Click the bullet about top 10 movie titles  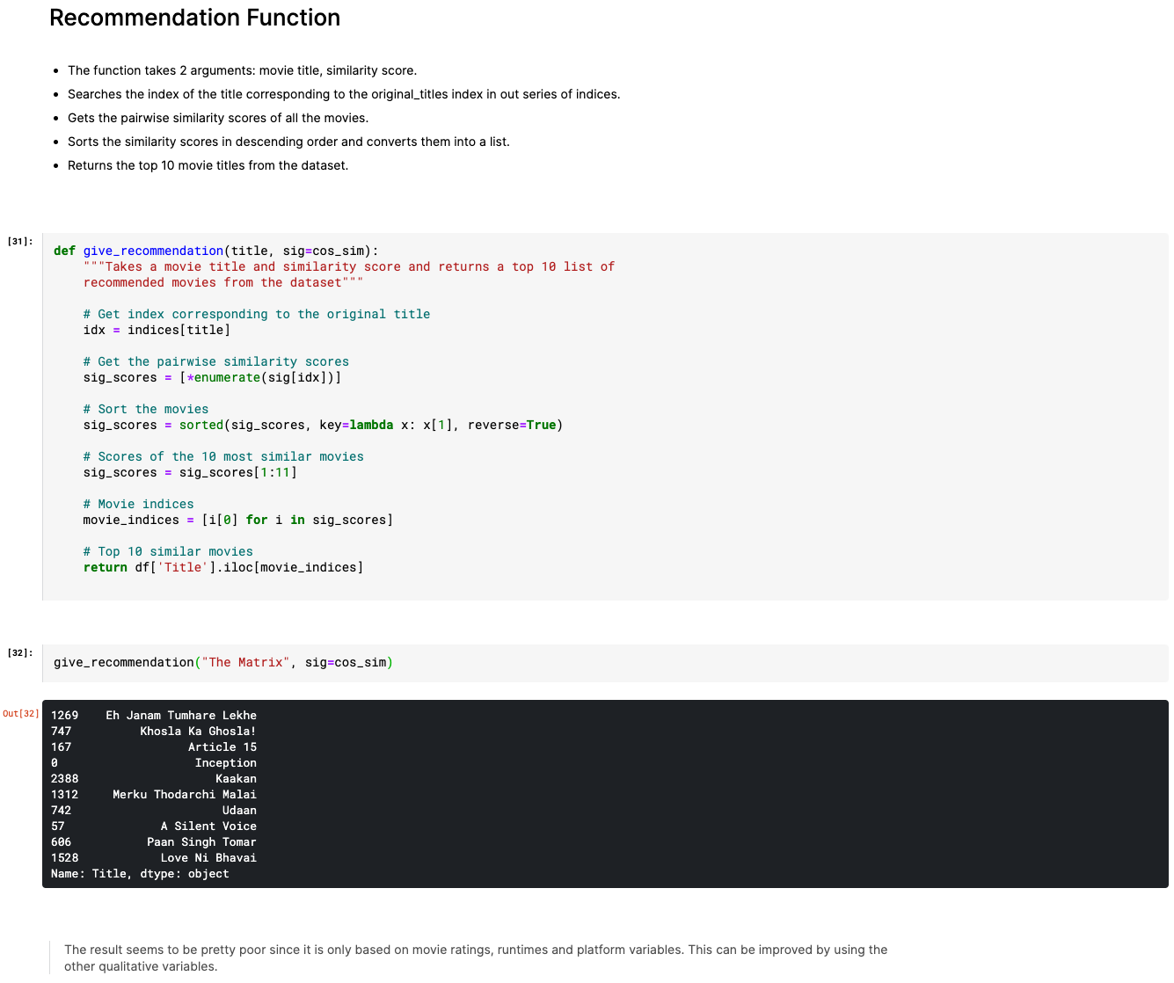pyautogui.click(x=208, y=164)
